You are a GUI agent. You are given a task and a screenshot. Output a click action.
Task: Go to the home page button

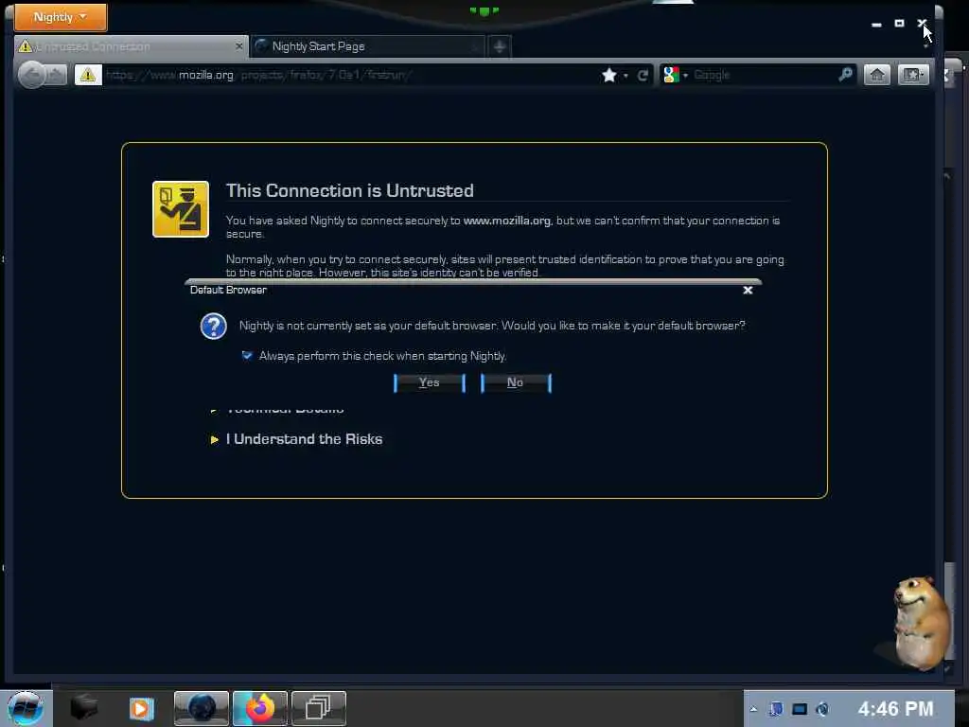(877, 76)
